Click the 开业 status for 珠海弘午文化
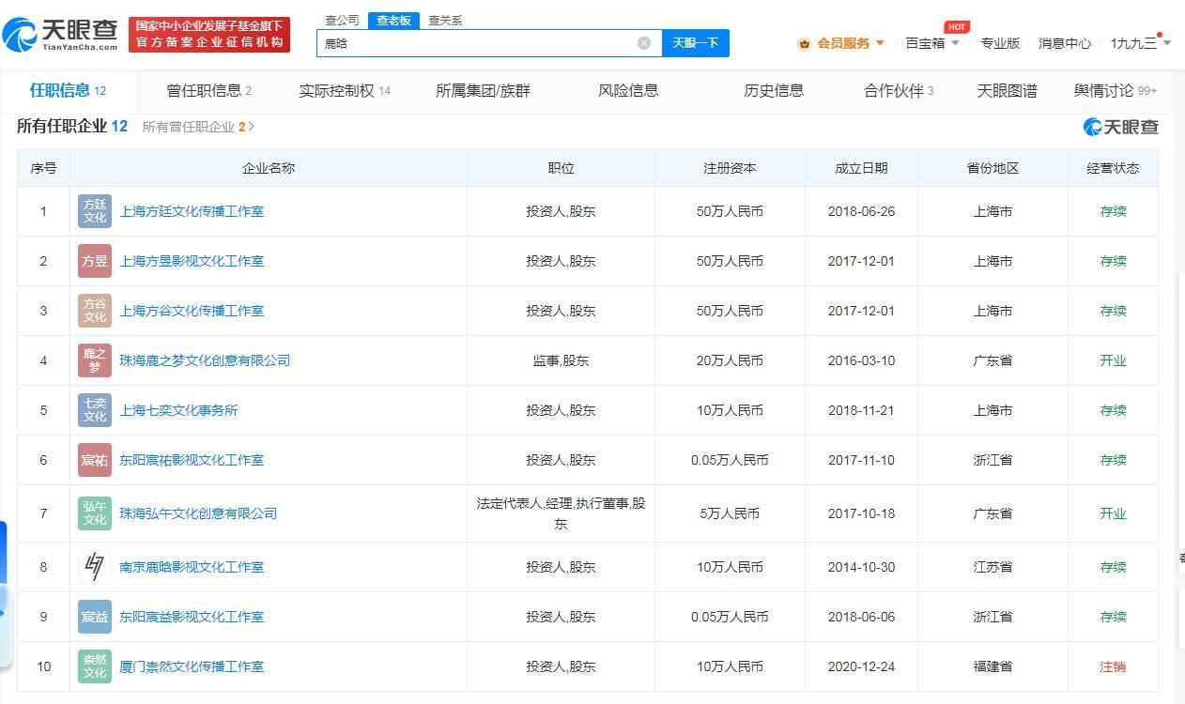Viewport: 1185px width, 704px height. pos(1113,513)
